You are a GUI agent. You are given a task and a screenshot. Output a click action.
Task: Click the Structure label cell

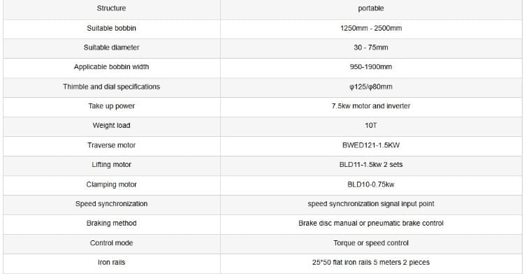pos(112,8)
